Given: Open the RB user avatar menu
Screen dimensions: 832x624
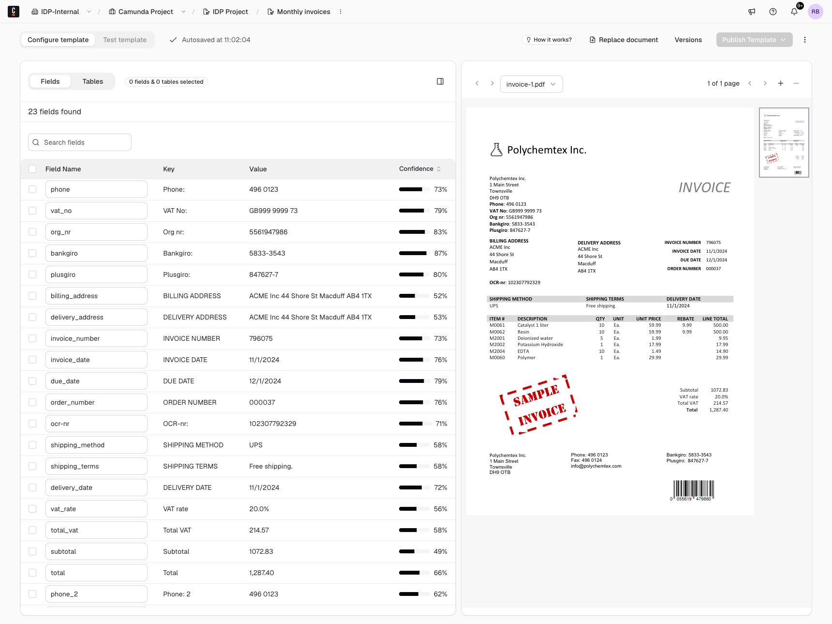Looking at the screenshot, I should [816, 12].
